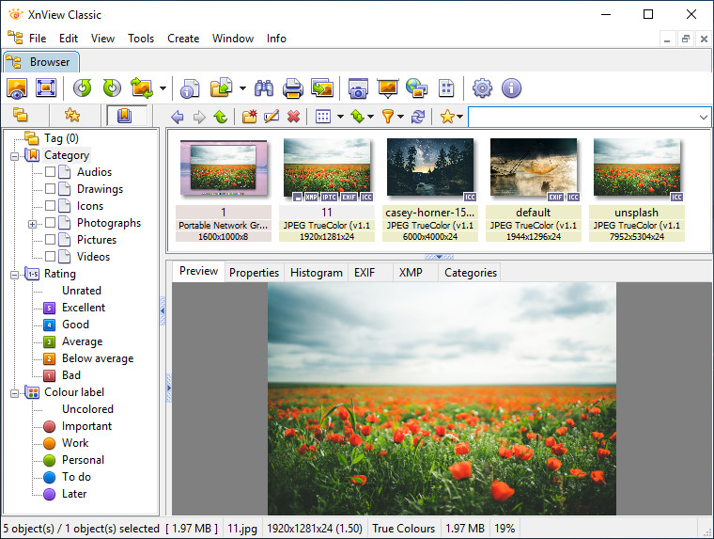The width and height of the screenshot is (714, 539).
Task: Click the Create web page icon
Action: tap(416, 88)
